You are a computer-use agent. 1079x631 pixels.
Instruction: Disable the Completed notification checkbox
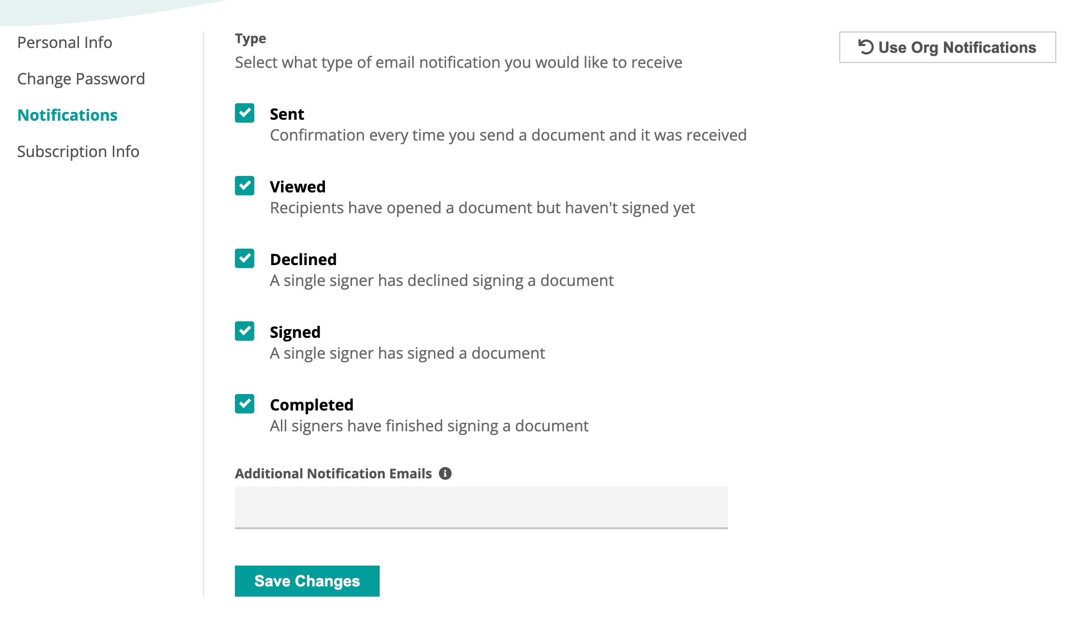(244, 404)
